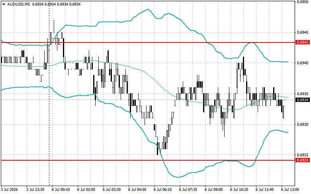Click the 0.6930 price scale label

pyautogui.click(x=303, y=124)
